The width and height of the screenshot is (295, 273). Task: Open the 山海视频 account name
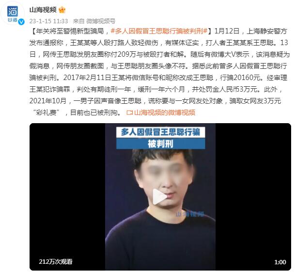coord(43,10)
